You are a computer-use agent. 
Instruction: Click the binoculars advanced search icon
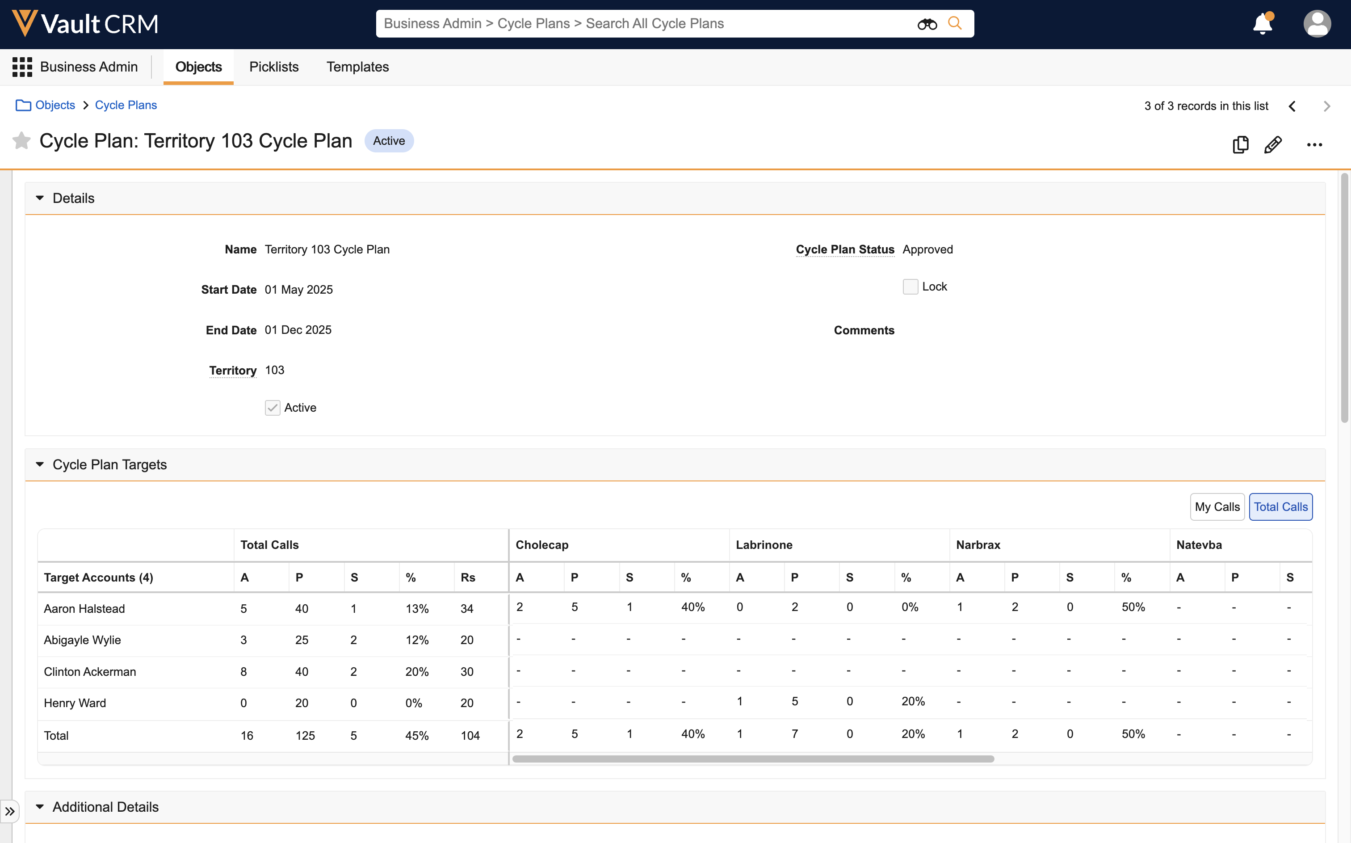pos(927,24)
